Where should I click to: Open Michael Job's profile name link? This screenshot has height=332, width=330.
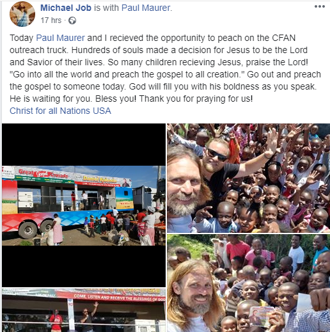[x=66, y=8]
